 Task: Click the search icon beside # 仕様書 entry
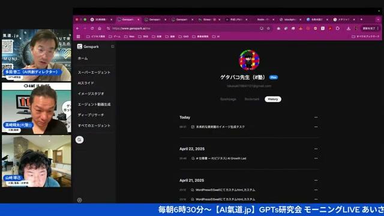193,158
